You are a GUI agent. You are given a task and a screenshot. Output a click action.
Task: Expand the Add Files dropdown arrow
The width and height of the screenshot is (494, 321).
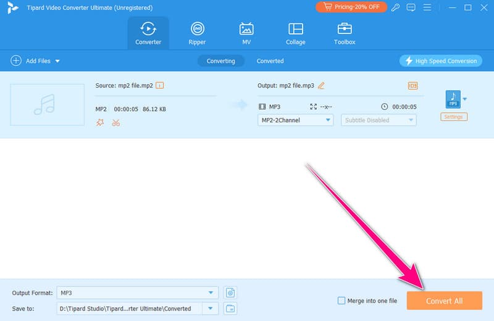[57, 61]
